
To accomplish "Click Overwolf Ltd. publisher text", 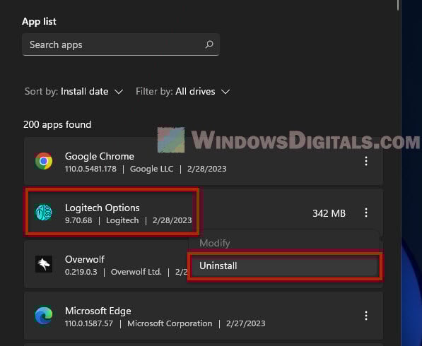I will pos(136,272).
